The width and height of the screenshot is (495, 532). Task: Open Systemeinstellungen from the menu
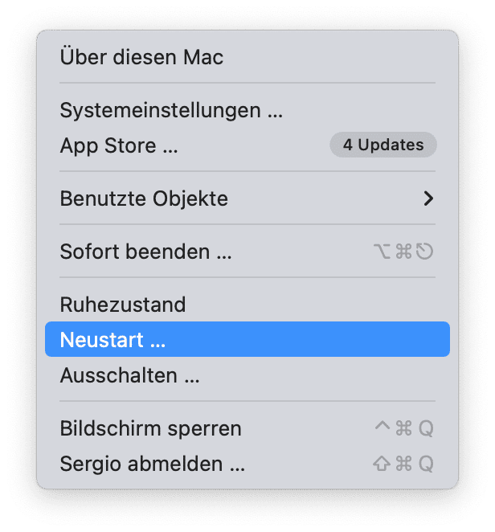[171, 110]
